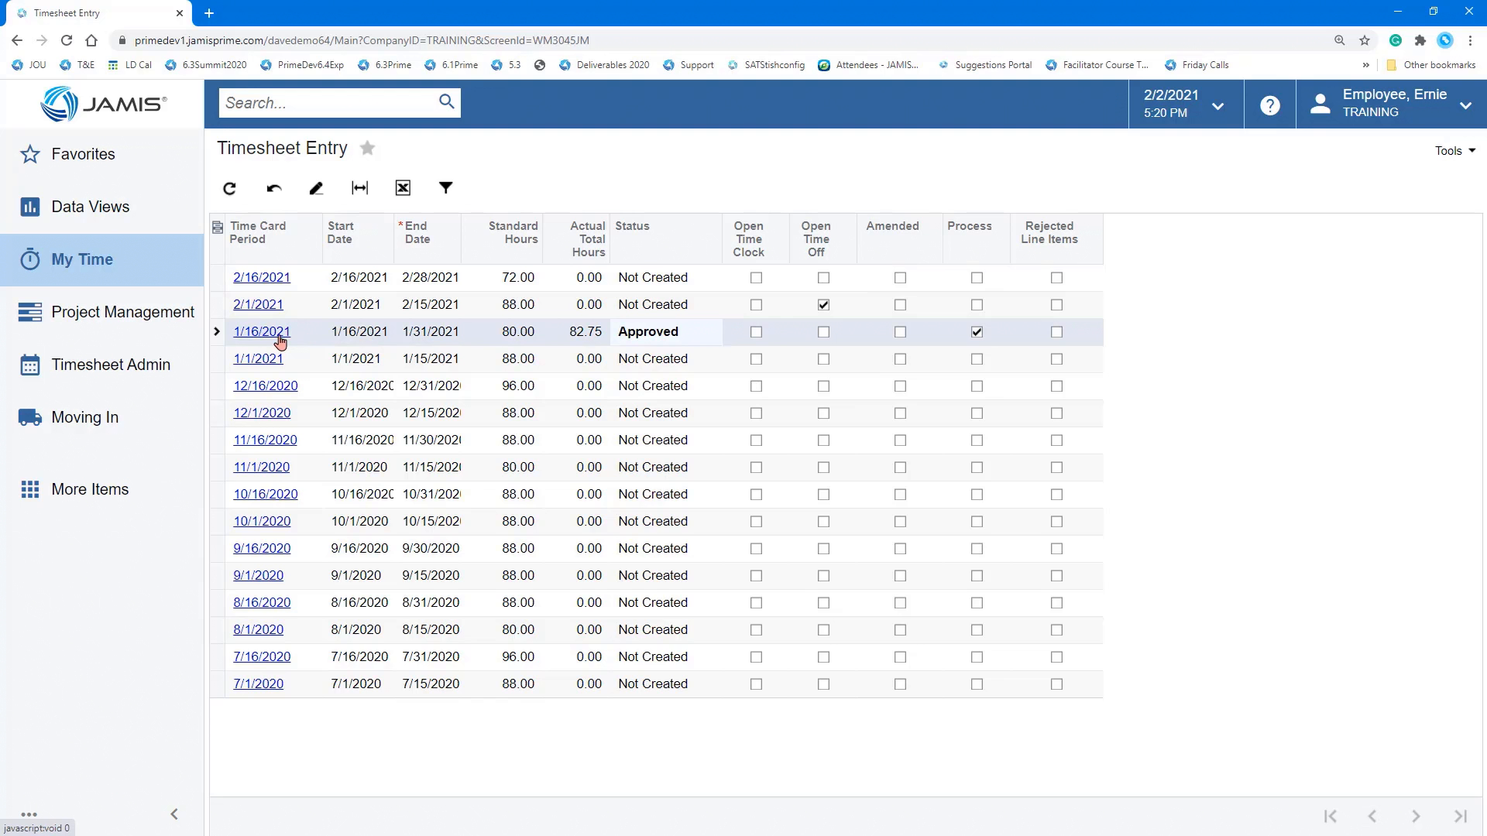The height and width of the screenshot is (836, 1487).
Task: Switch to the Timesheet Entry browser tab
Action: click(x=93, y=12)
